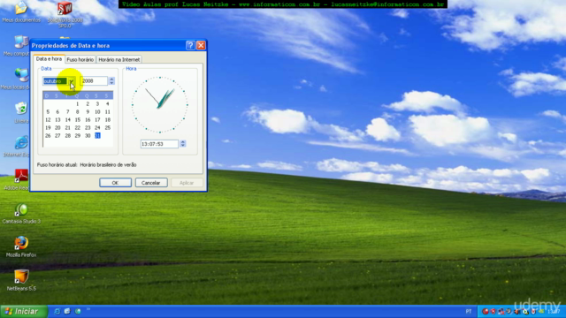
Task: Select the Lixeira recycle bin icon
Action: (21, 112)
